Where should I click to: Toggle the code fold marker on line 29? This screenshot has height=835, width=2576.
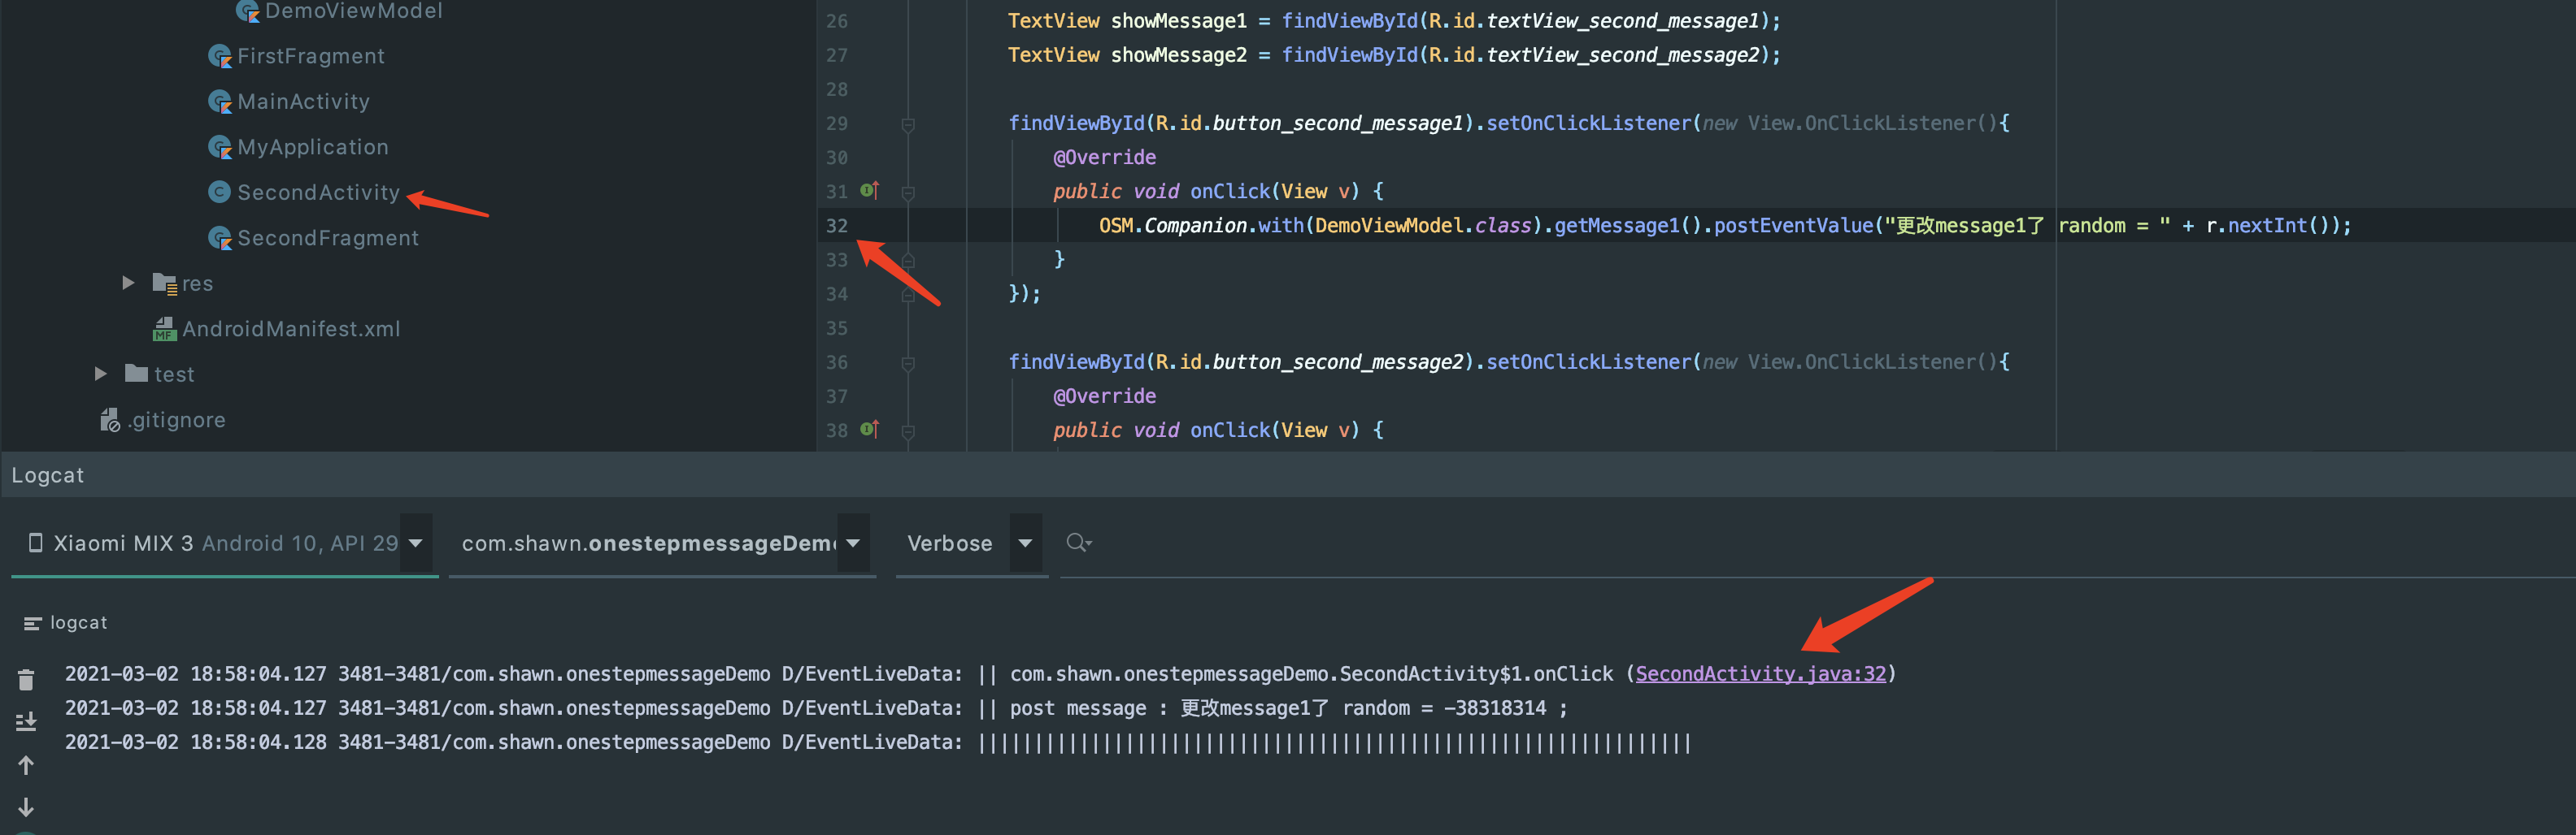pyautogui.click(x=908, y=125)
